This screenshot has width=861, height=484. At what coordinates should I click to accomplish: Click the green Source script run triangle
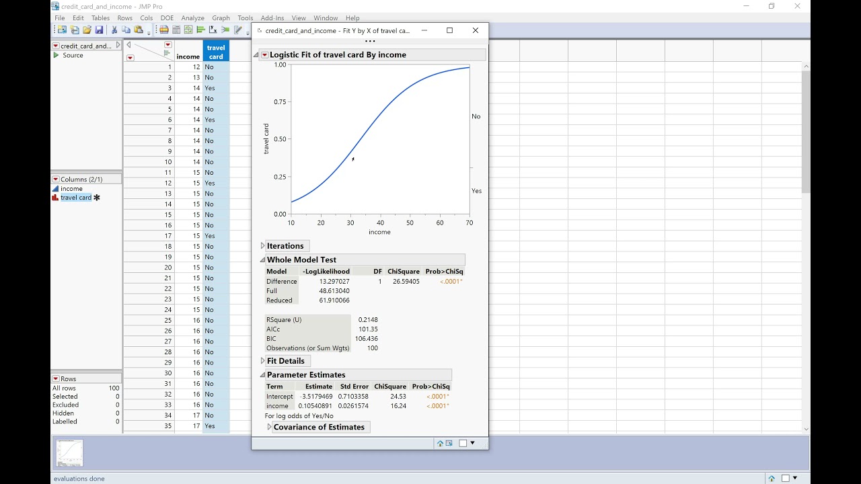(57, 55)
